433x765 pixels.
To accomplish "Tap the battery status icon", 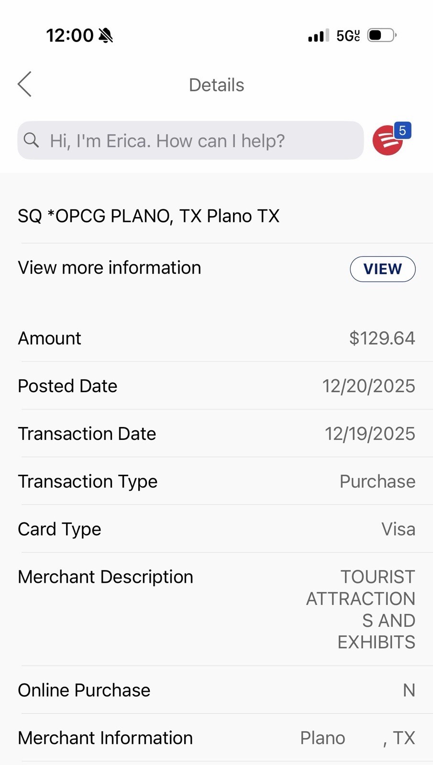I will [381, 35].
